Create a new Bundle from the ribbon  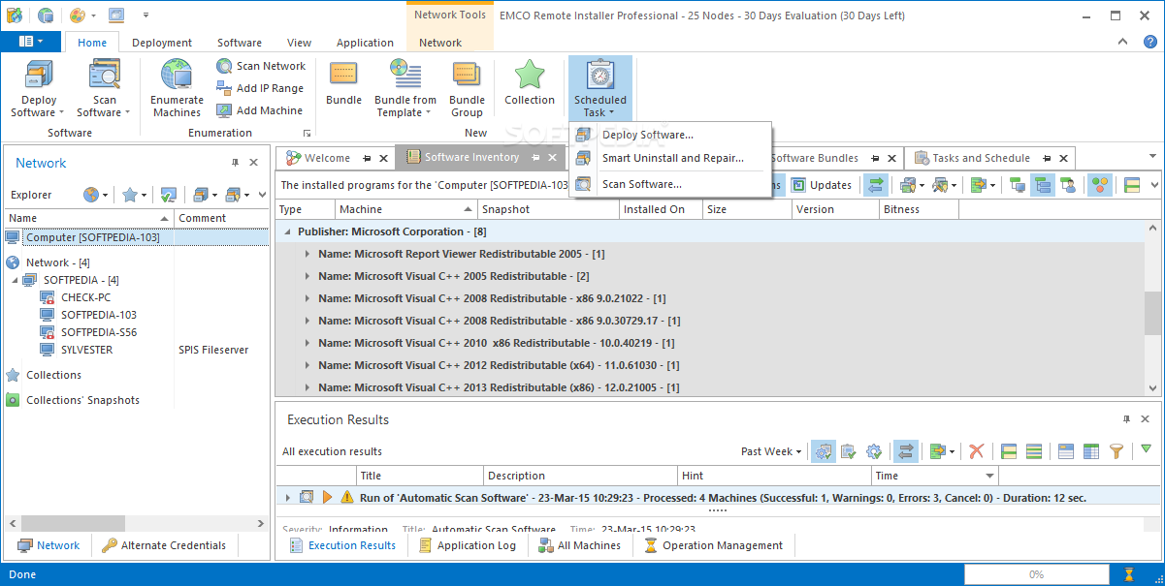click(343, 83)
